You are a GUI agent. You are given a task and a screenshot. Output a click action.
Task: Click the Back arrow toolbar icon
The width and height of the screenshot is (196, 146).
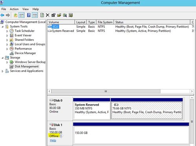(x=2, y=15)
